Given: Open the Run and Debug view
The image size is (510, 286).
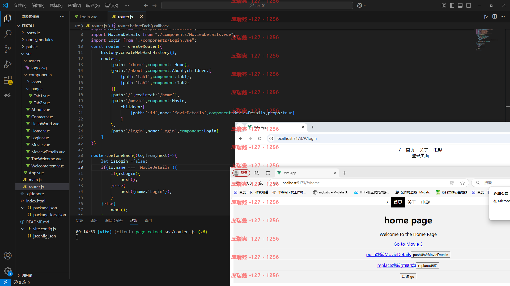Looking at the screenshot, I should [8, 64].
